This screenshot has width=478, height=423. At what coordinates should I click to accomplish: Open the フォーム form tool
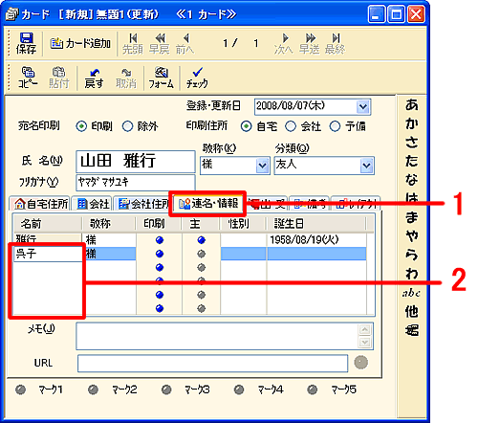click(162, 78)
